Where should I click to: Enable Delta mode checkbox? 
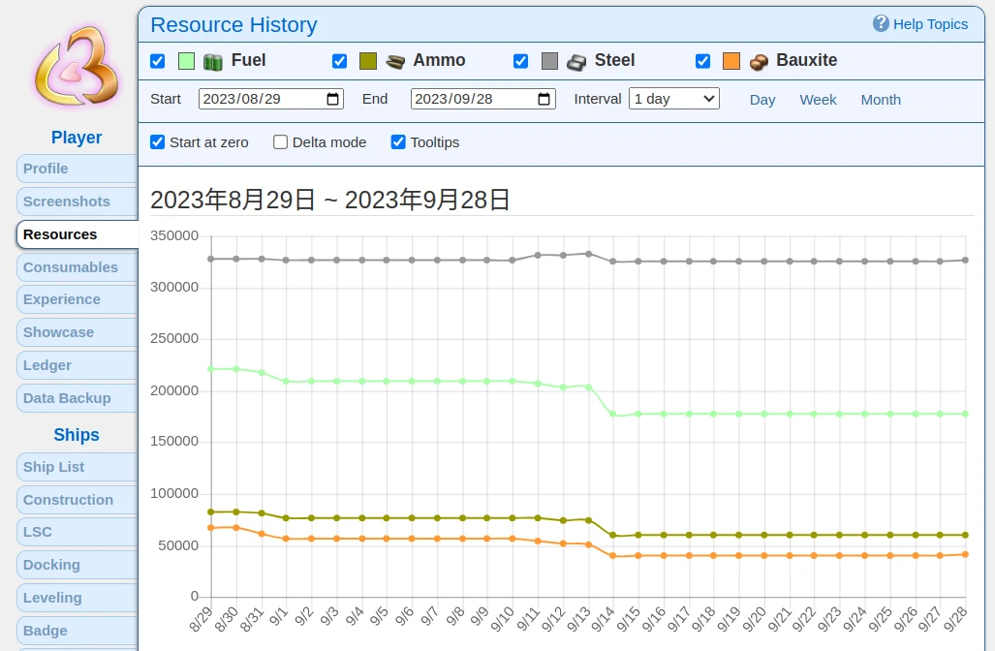280,142
